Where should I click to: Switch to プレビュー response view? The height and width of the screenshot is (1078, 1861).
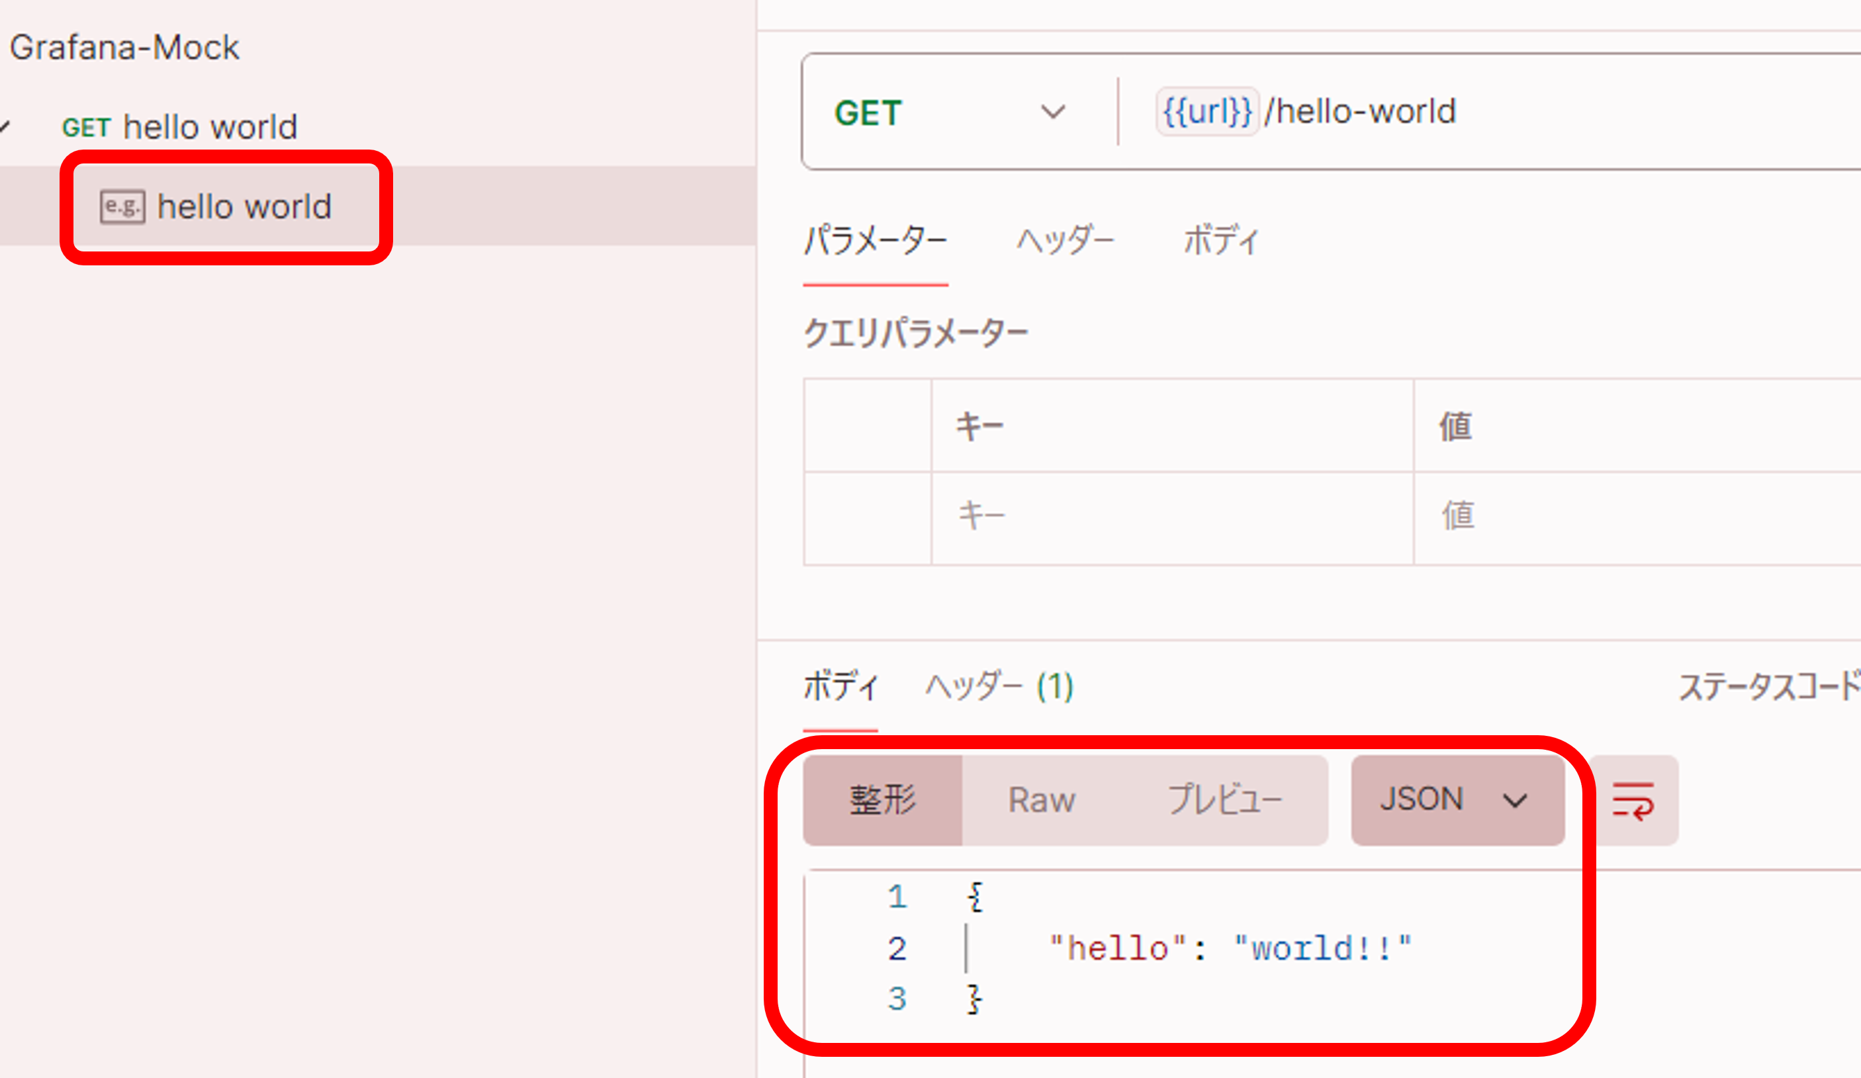(1224, 799)
